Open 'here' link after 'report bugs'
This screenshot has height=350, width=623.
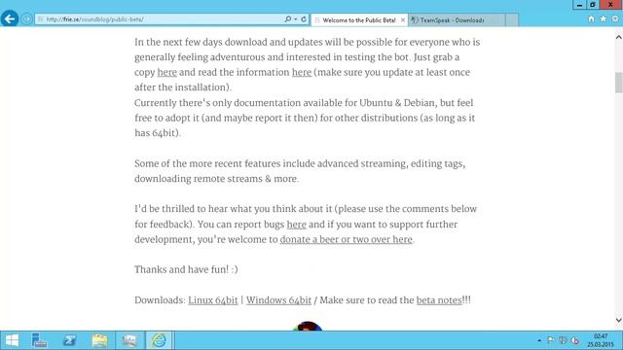coord(296,225)
